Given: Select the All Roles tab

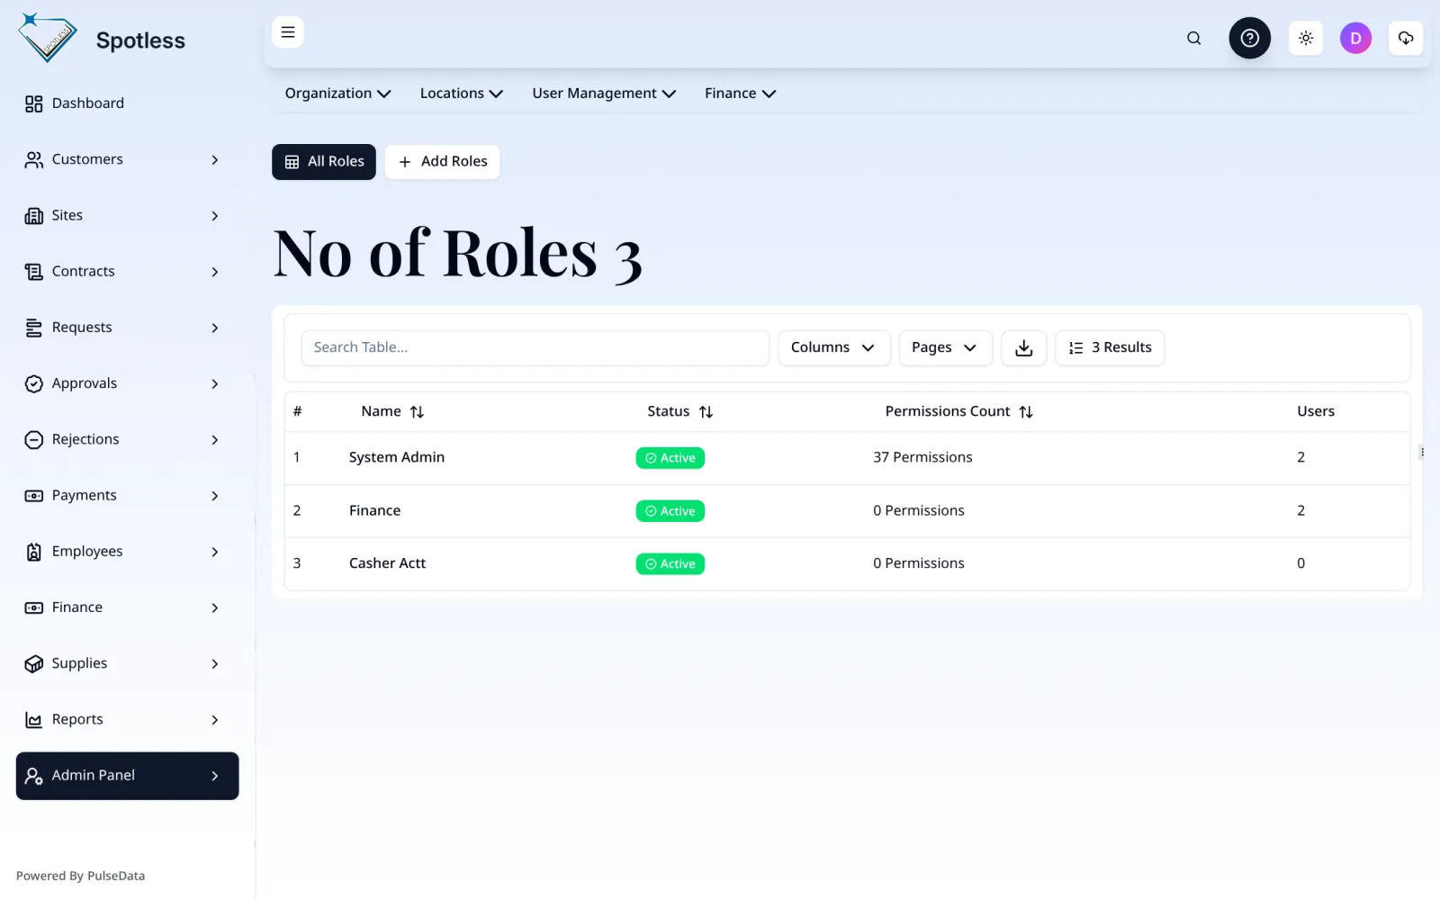Looking at the screenshot, I should click(x=324, y=162).
